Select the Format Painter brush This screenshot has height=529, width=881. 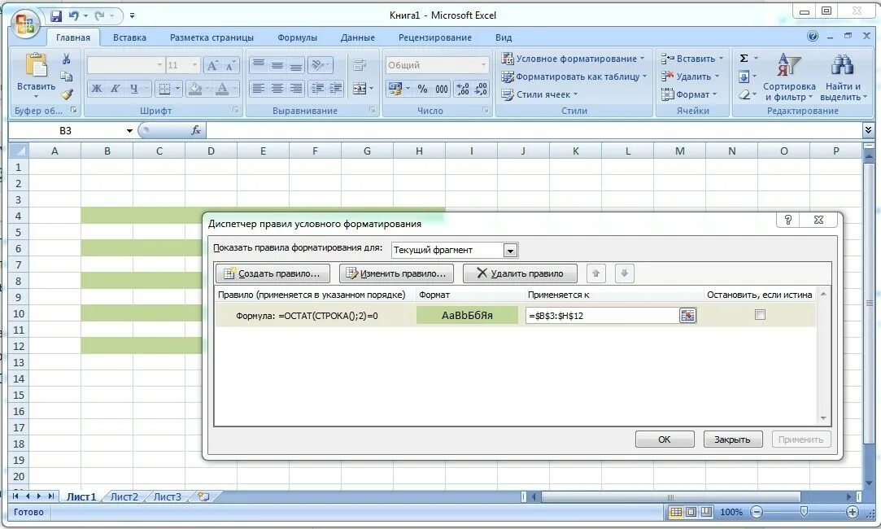(67, 94)
